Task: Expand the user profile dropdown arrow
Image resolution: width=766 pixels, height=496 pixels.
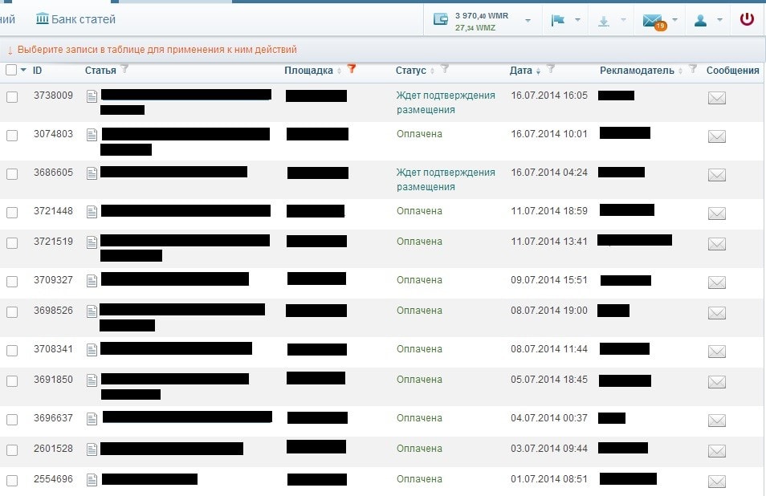Action: point(719,20)
